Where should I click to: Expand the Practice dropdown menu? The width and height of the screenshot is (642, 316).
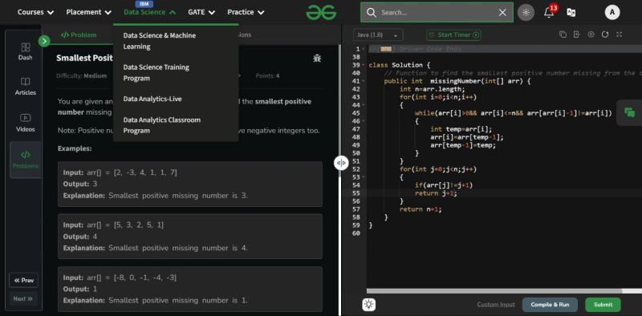[x=246, y=12]
